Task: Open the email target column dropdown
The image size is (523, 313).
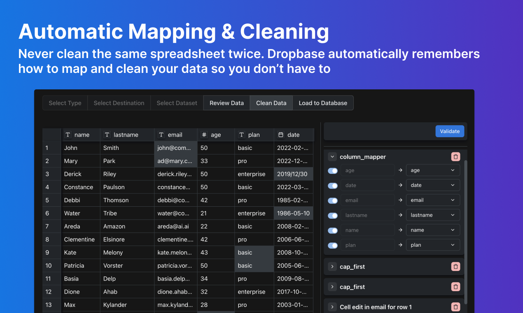Action: [433, 200]
